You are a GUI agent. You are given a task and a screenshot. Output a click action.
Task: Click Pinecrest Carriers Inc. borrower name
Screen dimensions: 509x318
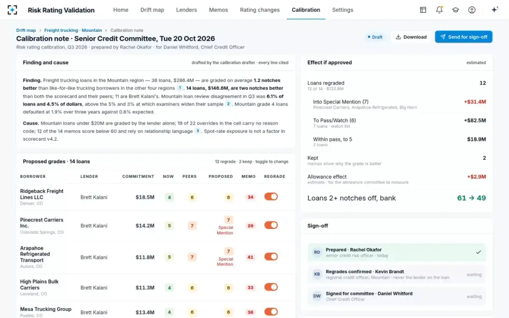[x=42, y=223]
